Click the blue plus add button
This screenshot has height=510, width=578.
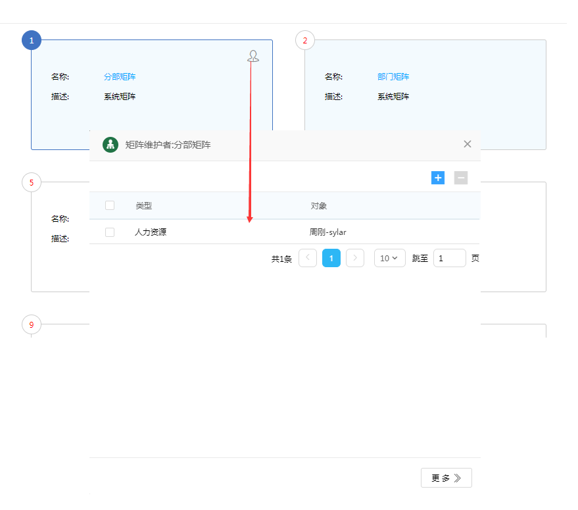(x=438, y=178)
